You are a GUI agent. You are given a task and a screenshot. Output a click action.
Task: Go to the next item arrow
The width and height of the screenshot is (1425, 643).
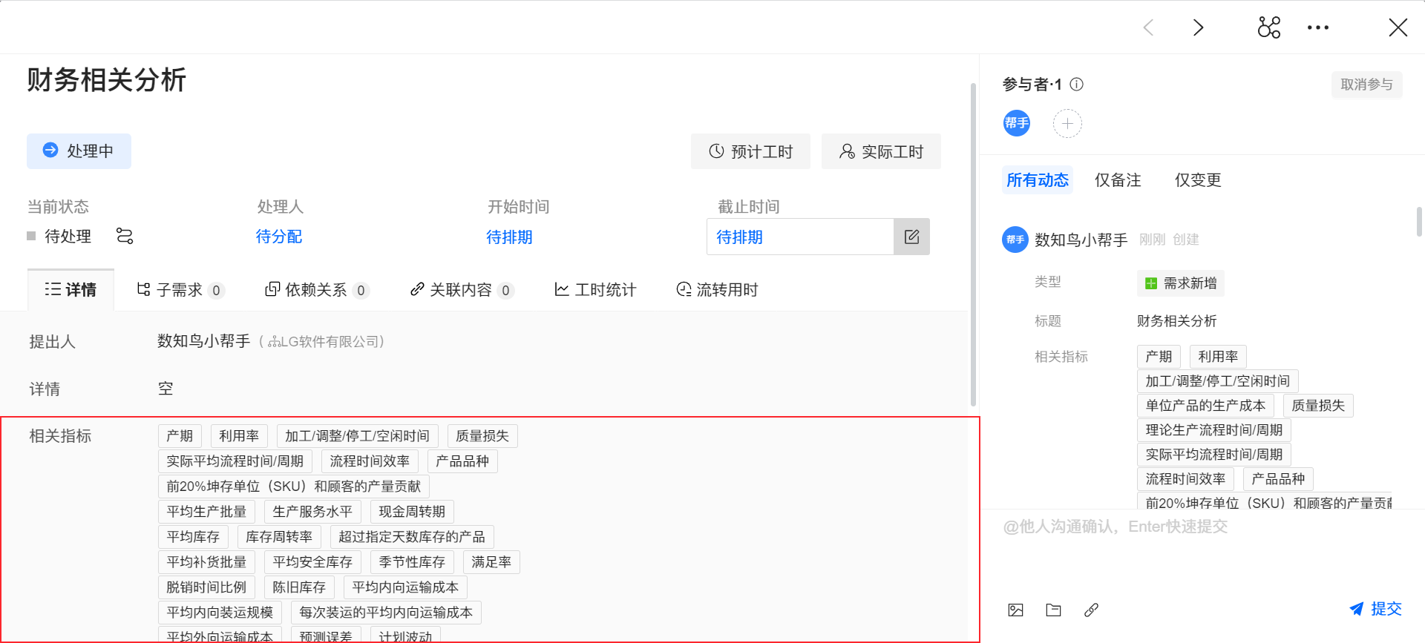tap(1198, 27)
